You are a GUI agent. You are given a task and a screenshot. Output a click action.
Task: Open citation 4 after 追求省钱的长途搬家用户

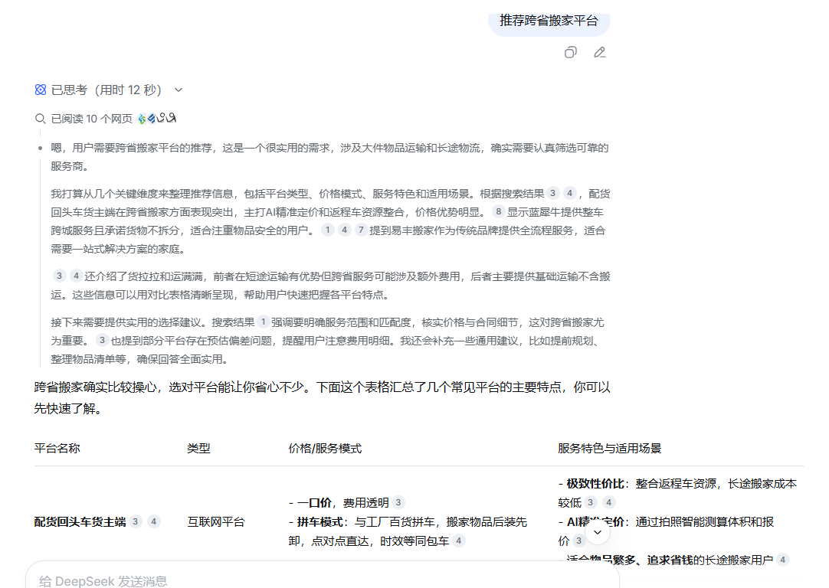pos(783,560)
